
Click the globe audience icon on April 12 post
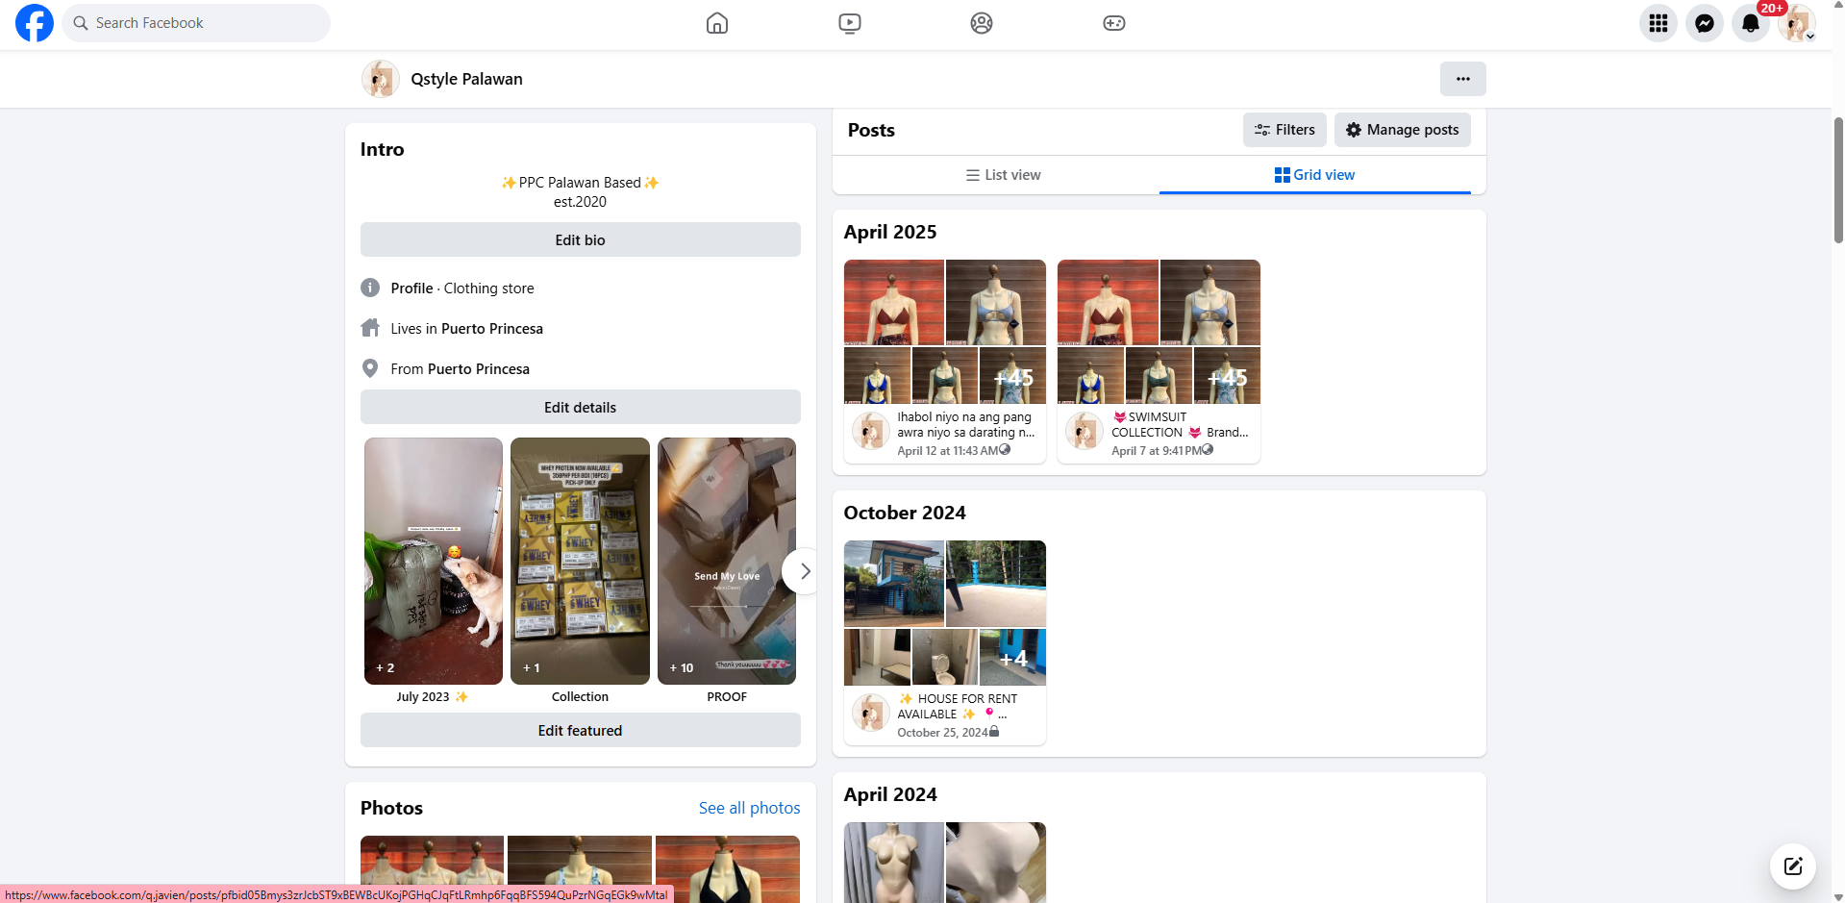[1005, 450]
